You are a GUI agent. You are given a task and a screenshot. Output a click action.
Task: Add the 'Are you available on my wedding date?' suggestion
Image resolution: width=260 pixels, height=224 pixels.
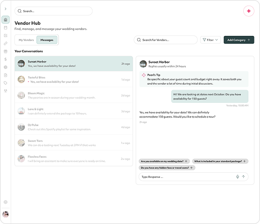(x=164, y=161)
